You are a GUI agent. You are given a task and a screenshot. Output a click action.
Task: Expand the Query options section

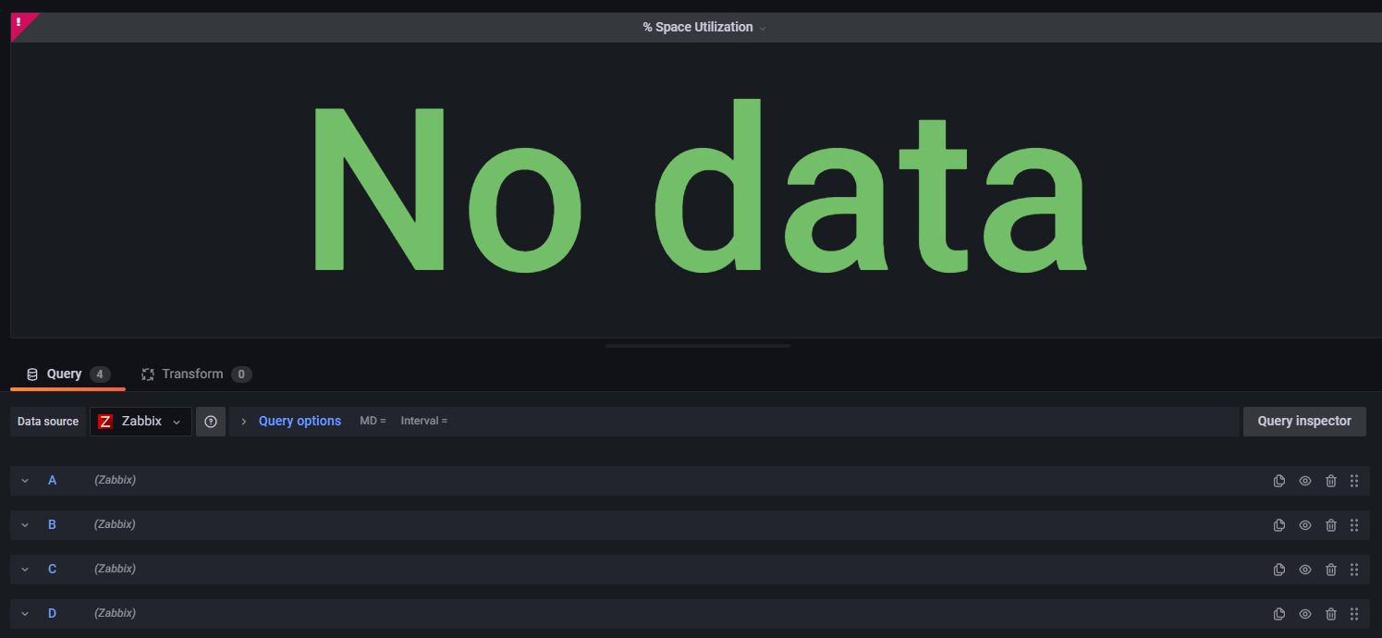299,420
